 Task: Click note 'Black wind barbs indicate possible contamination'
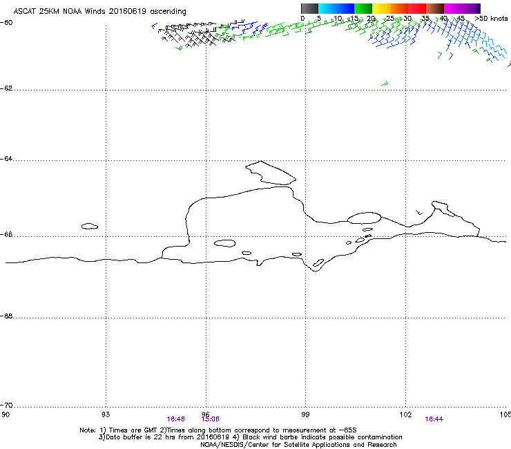click(x=322, y=437)
